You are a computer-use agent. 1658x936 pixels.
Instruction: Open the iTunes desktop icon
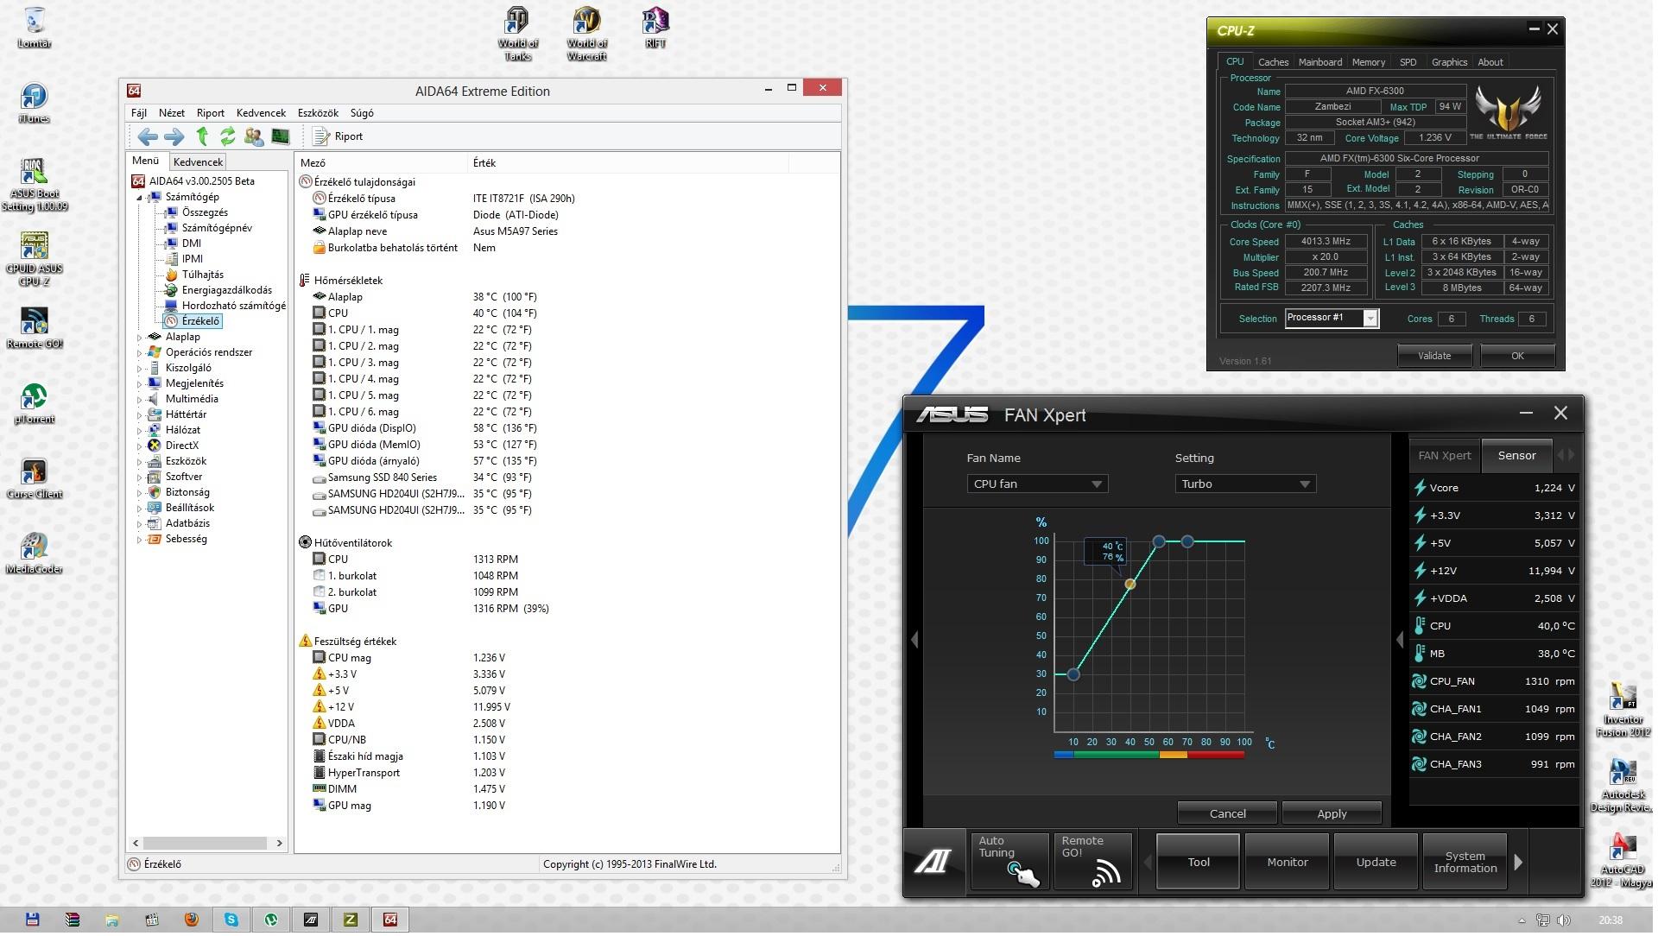(x=34, y=103)
